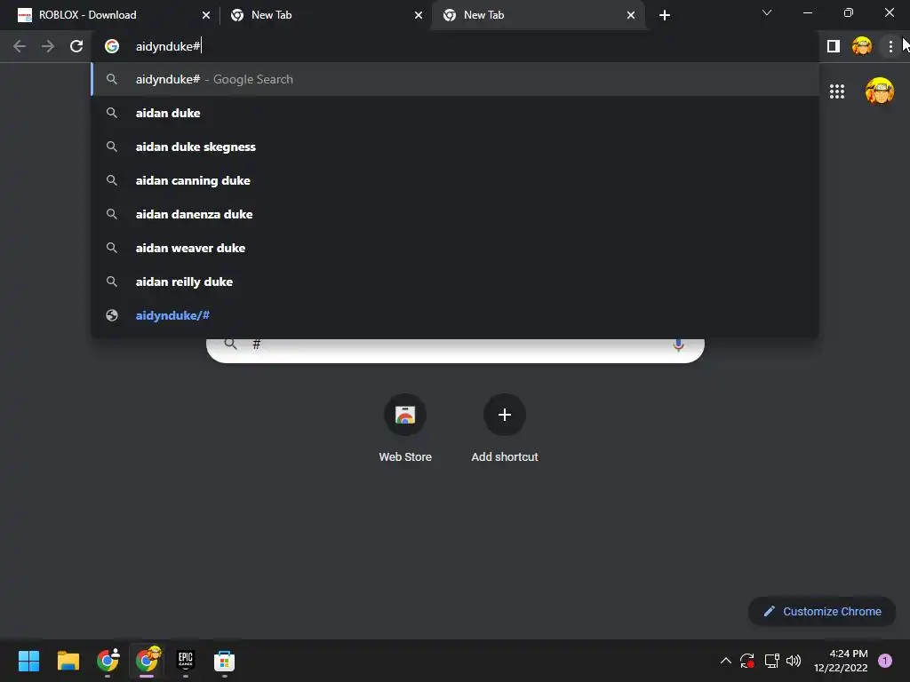
Task: Show hidden system tray icons
Action: pos(725,661)
